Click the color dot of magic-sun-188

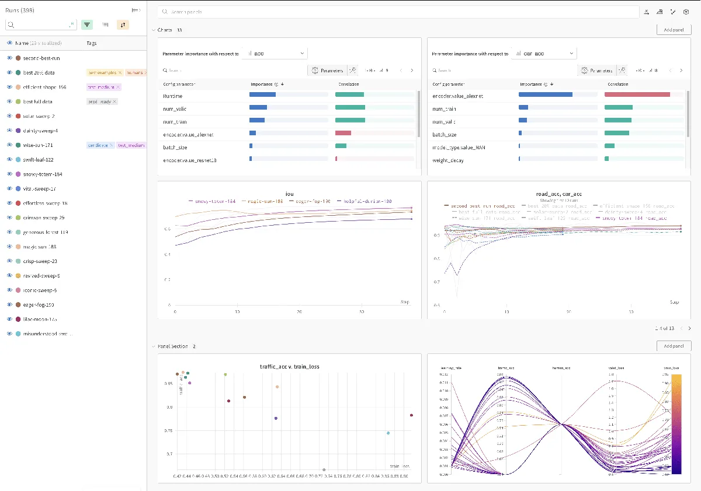tap(19, 247)
